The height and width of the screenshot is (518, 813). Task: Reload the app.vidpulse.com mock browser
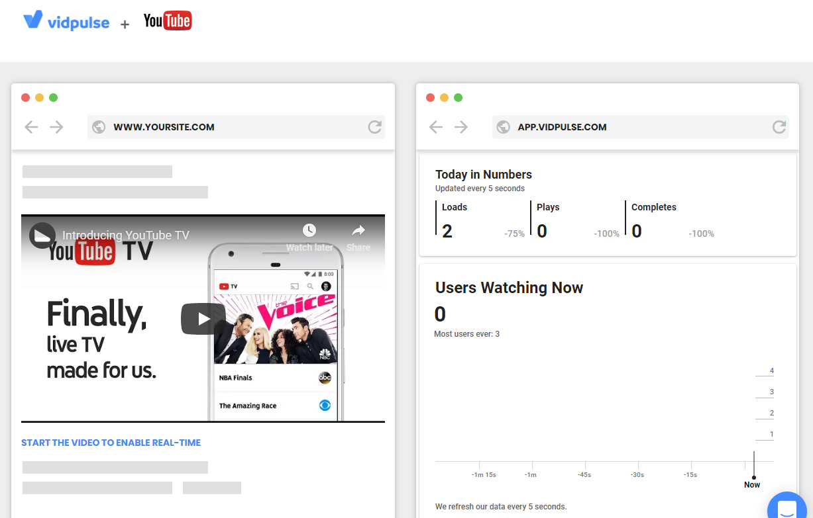tap(779, 127)
